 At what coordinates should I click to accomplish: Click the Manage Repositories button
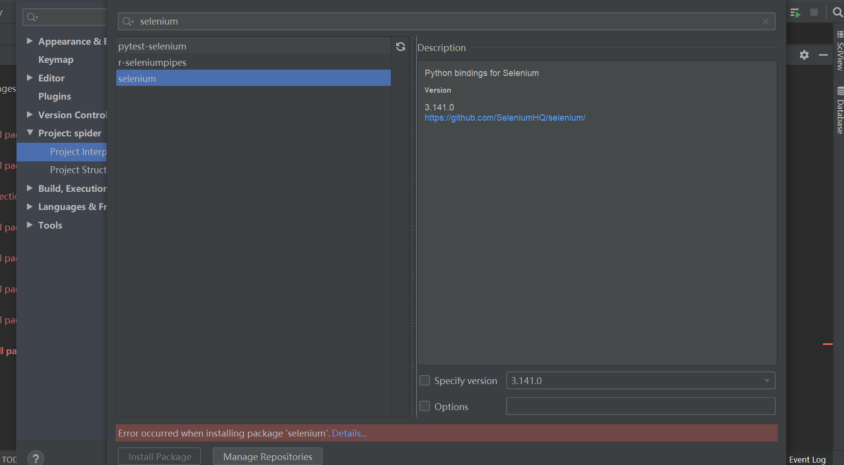point(268,456)
